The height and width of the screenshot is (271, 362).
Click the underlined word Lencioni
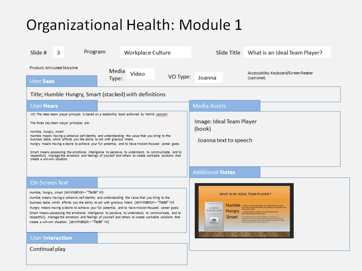162,114
